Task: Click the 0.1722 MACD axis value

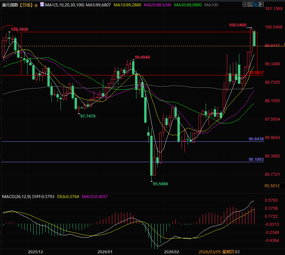Action: pyautogui.click(x=271, y=216)
